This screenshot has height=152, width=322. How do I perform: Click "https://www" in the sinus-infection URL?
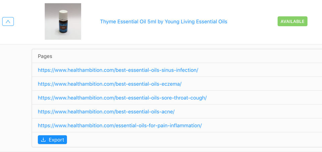tap(52, 70)
